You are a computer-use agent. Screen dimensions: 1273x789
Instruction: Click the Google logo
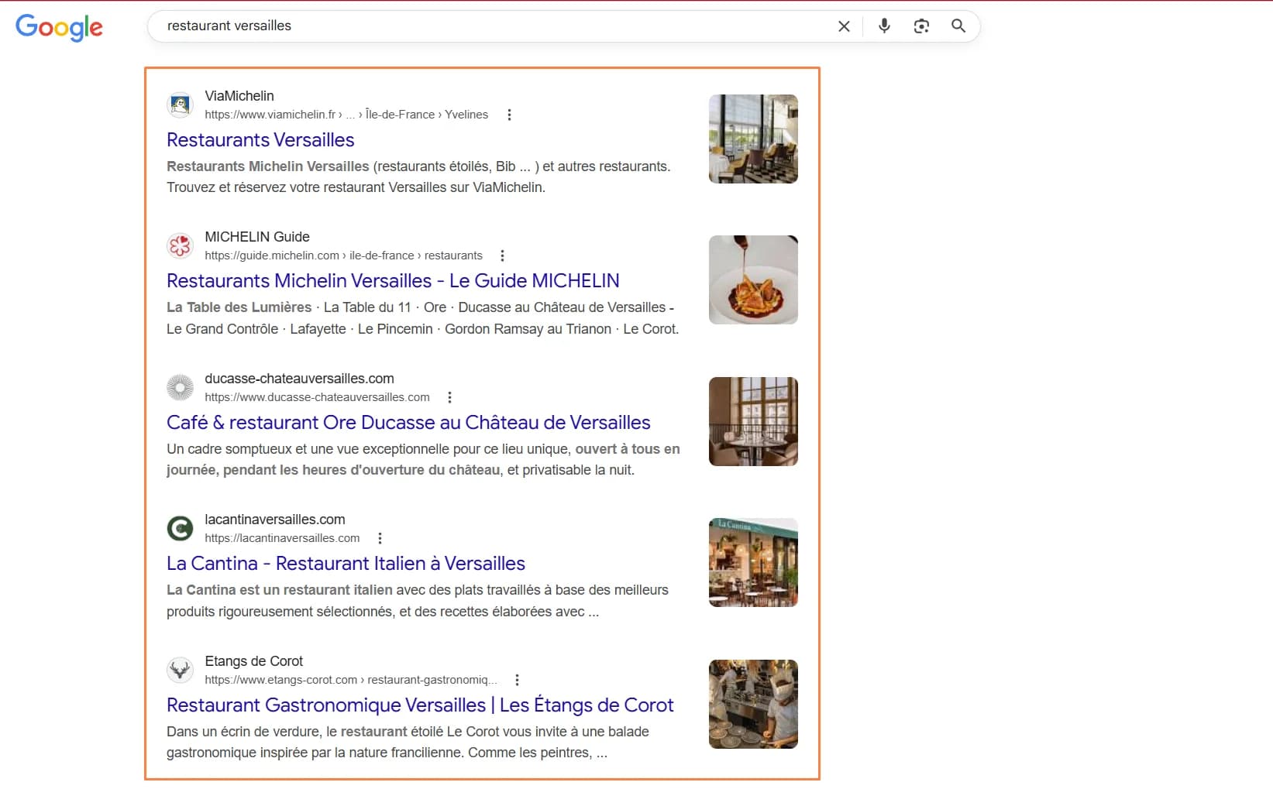tap(59, 27)
